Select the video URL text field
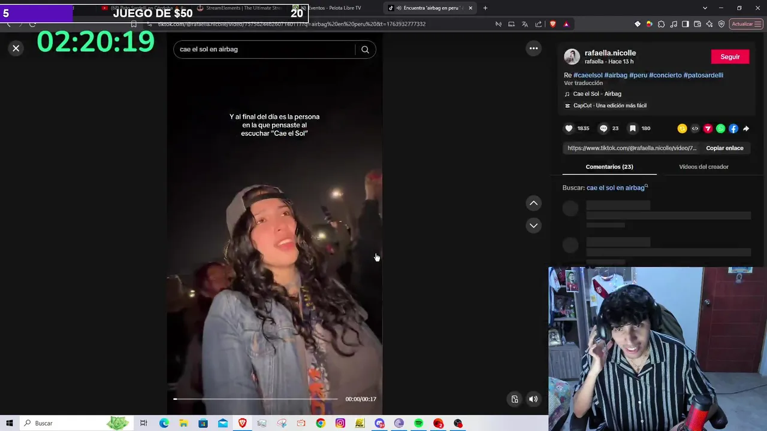The height and width of the screenshot is (431, 767). 632,148
